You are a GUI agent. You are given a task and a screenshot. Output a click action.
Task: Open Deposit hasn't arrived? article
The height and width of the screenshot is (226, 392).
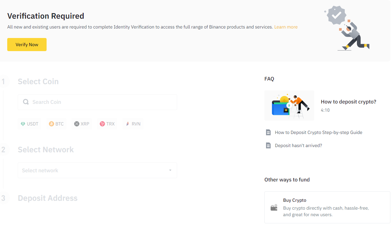(298, 145)
